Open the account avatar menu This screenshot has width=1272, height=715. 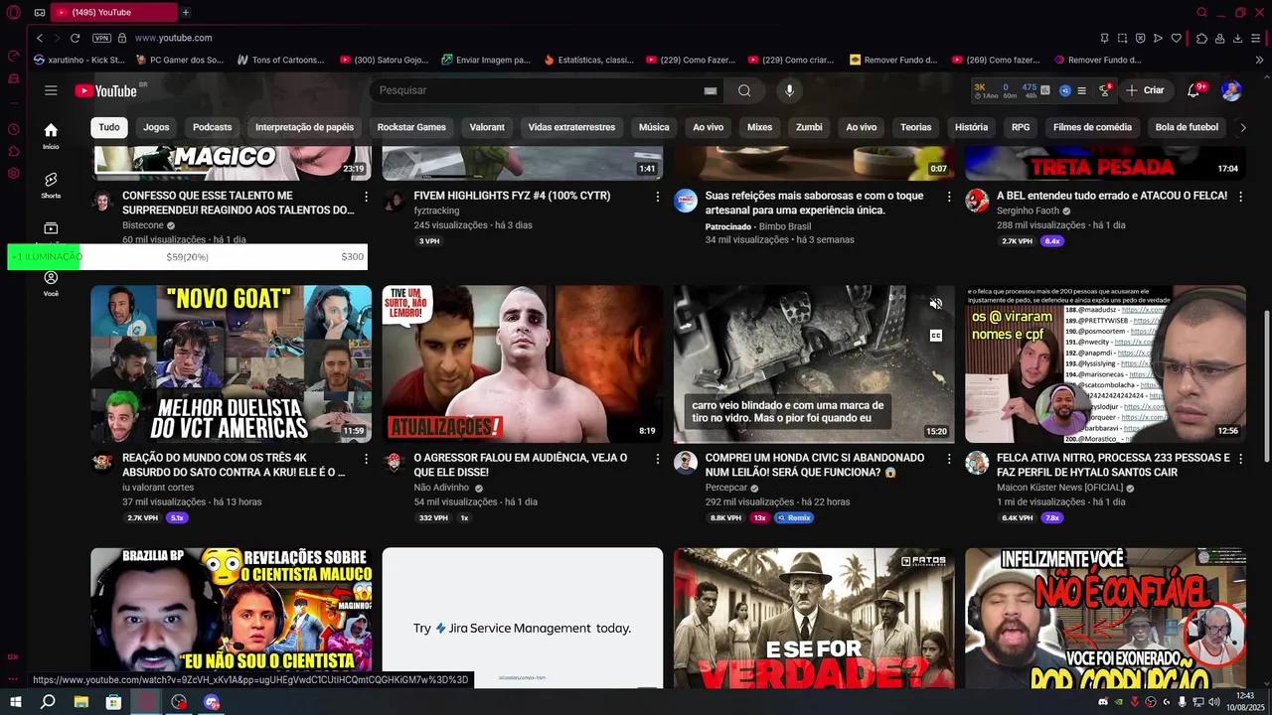click(x=1231, y=90)
